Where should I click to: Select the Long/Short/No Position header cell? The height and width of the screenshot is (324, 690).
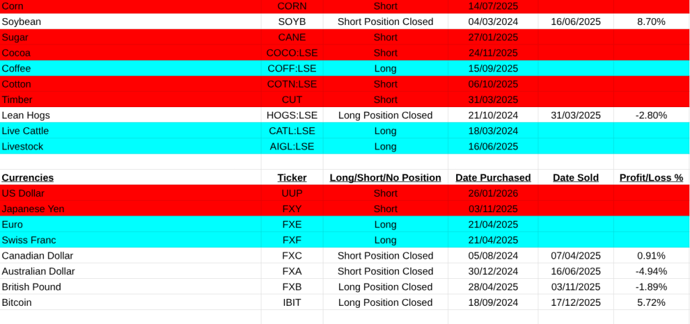click(385, 178)
